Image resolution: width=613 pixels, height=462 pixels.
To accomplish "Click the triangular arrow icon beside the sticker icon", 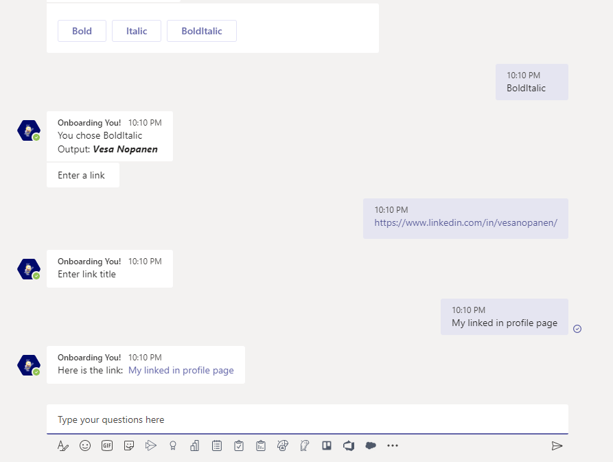I will point(151,446).
